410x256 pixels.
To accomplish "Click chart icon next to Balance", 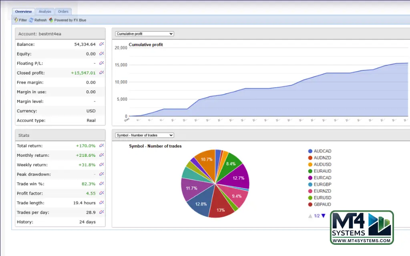I will [x=101, y=44].
